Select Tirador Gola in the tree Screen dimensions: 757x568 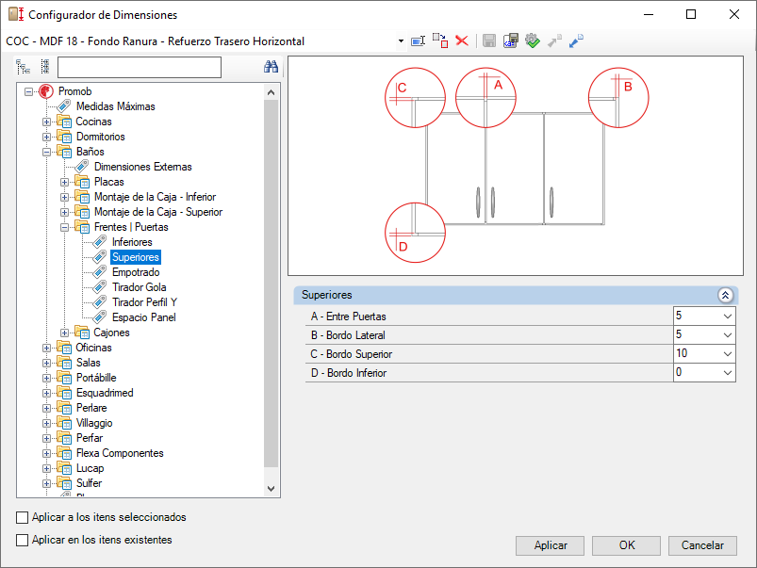pos(139,287)
